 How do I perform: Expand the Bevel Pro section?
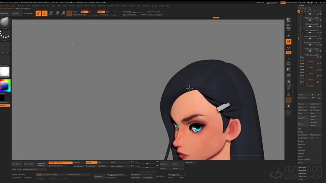click(301, 144)
